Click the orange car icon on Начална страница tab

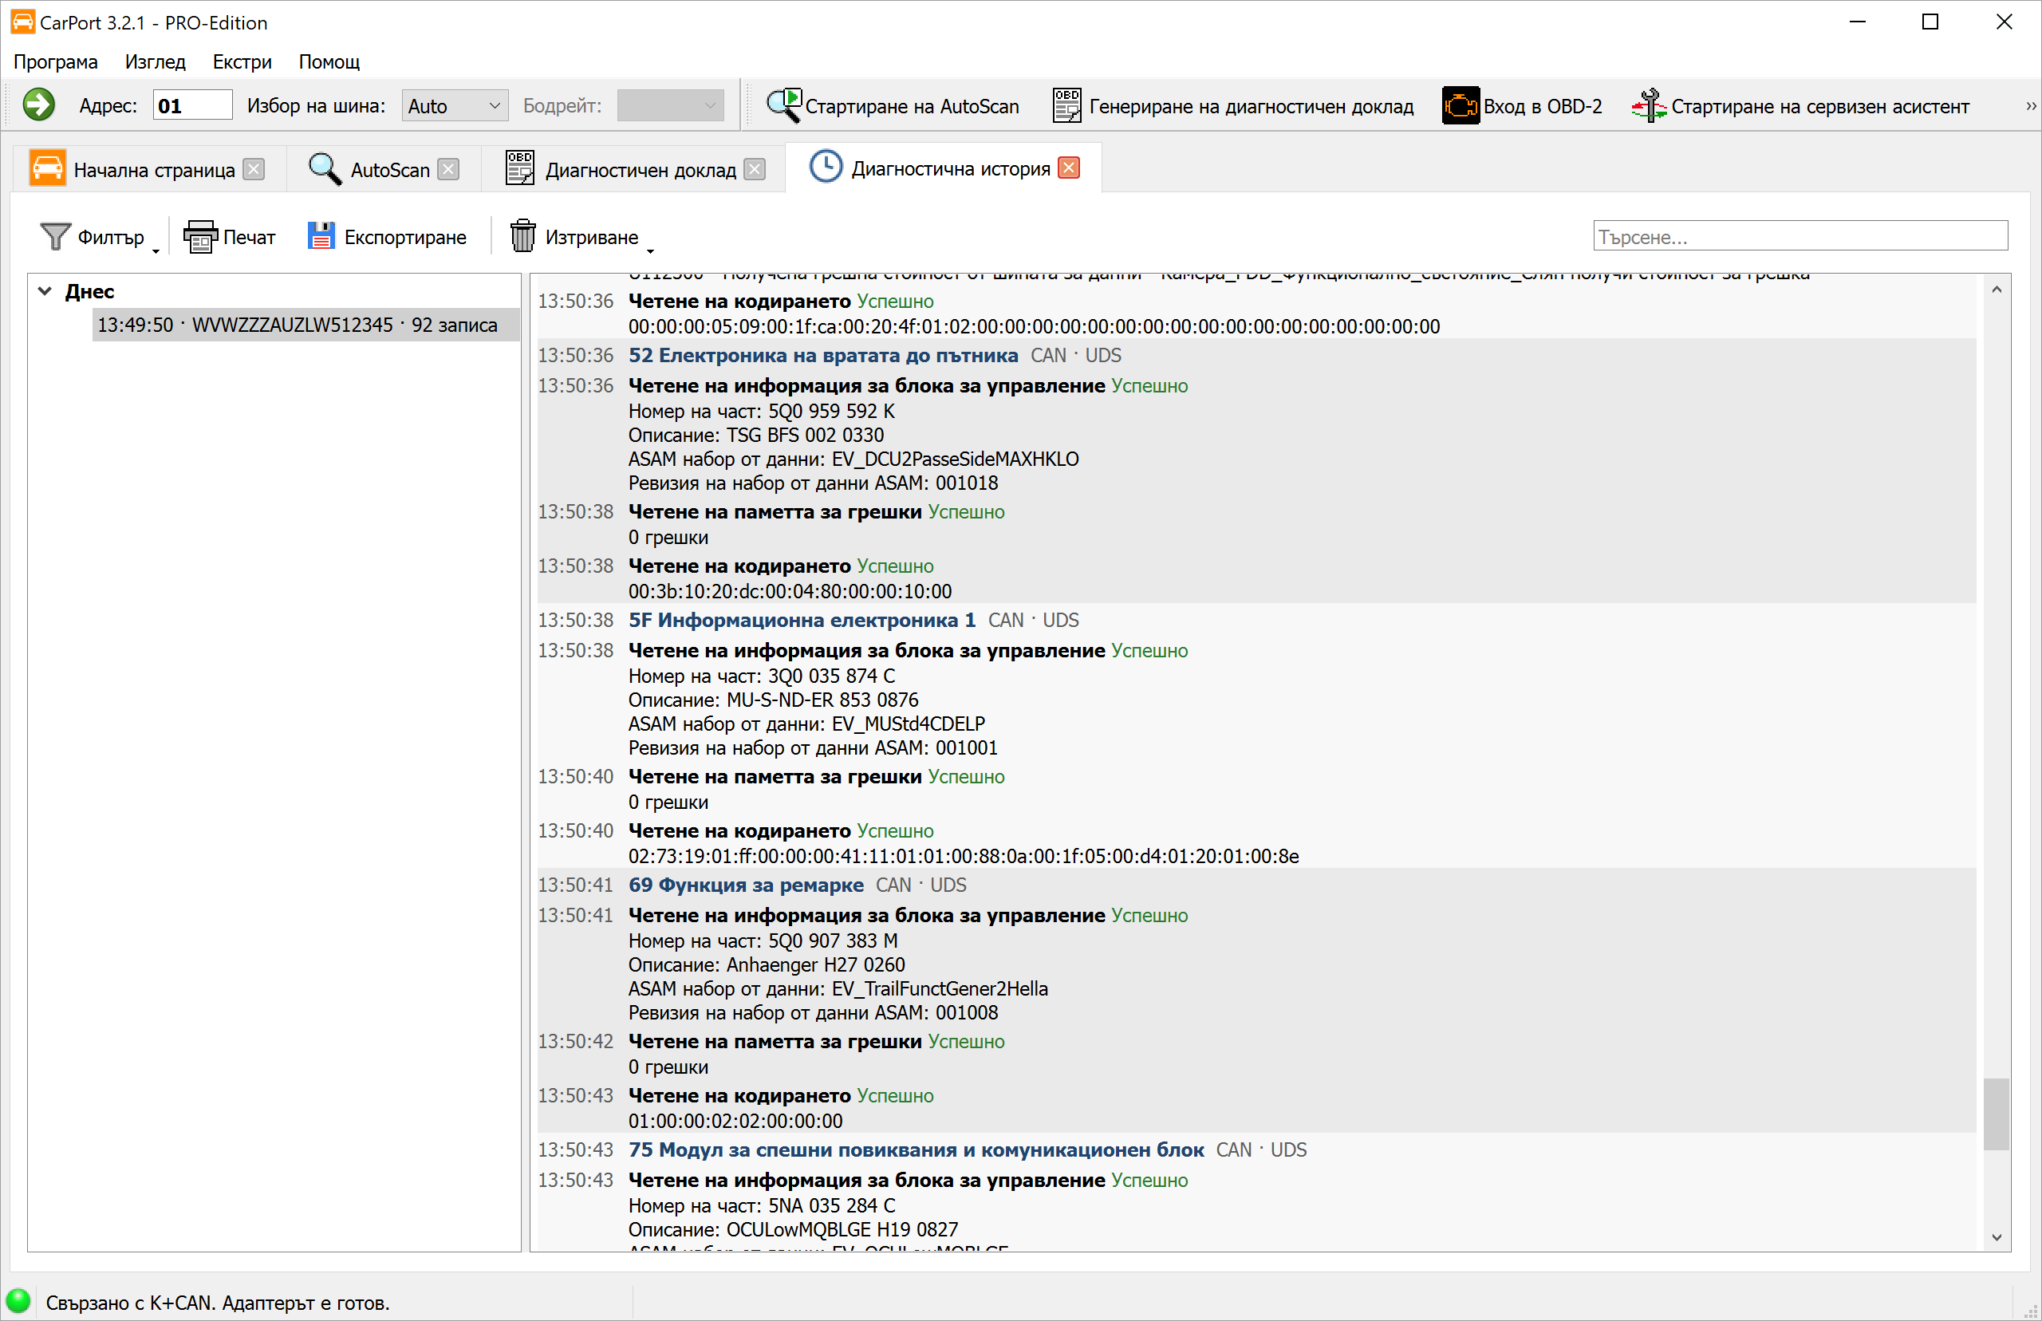[48, 168]
